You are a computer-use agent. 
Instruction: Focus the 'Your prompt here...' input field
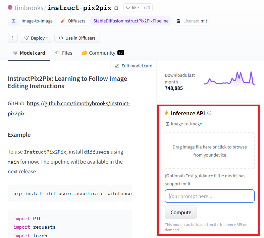[x=209, y=196]
